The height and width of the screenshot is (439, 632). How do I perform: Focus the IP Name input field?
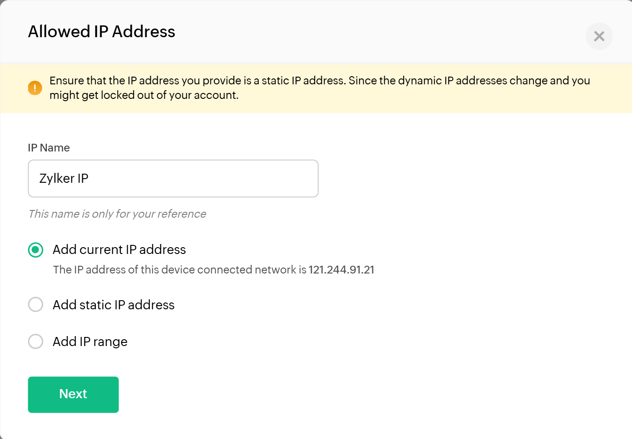point(173,178)
